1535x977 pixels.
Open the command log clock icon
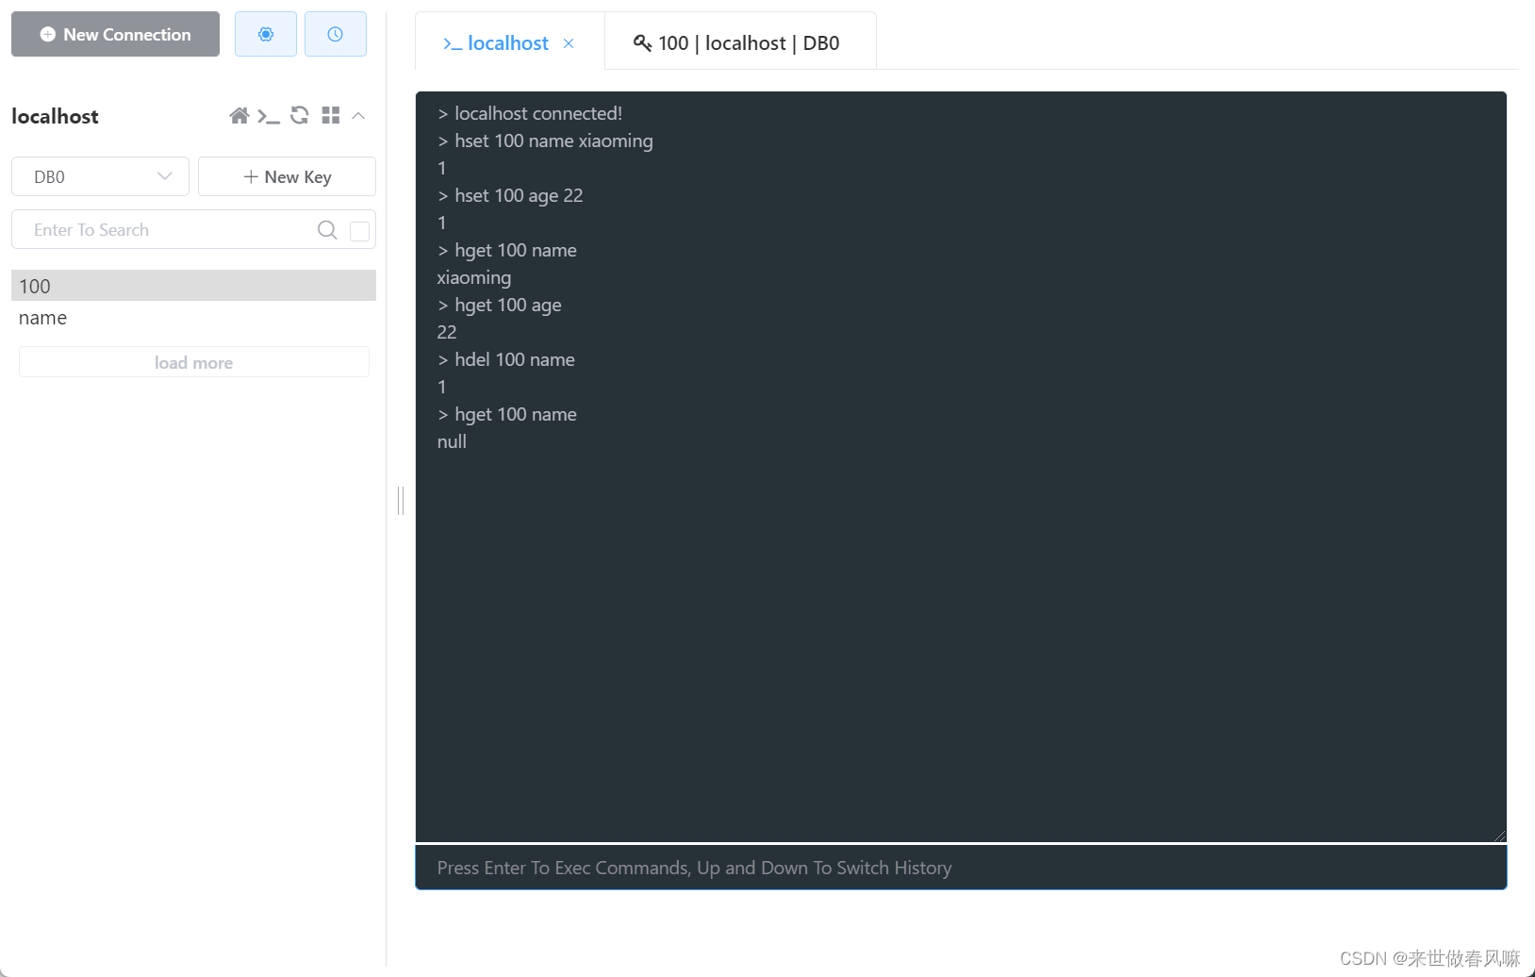pyautogui.click(x=335, y=34)
